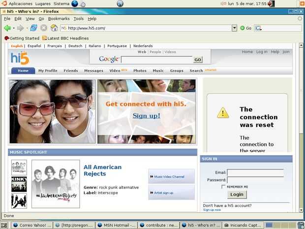Click the Google GO button
This screenshot has height=229, width=305.
198,60
